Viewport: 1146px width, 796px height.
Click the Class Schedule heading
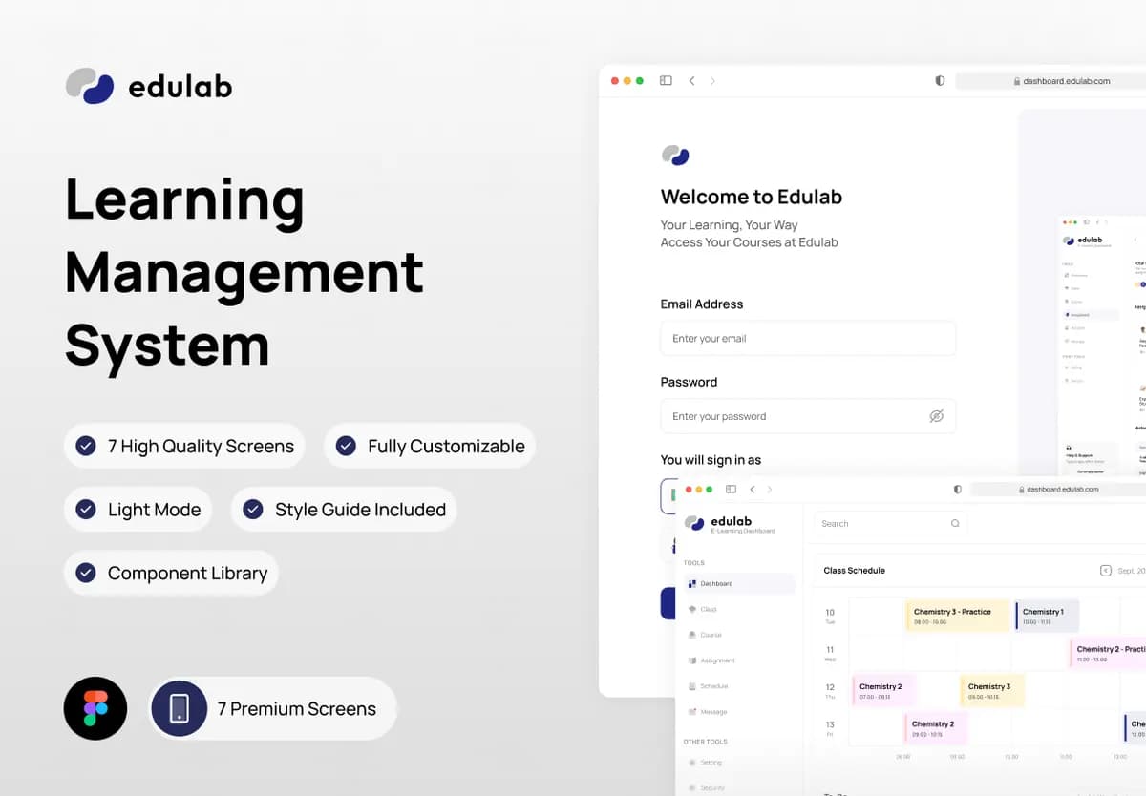tap(855, 571)
